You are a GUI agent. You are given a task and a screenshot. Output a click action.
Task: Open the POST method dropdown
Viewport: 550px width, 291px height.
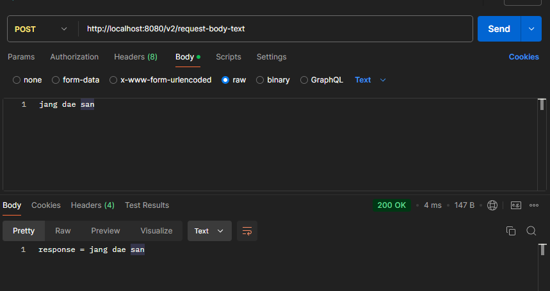pos(41,29)
